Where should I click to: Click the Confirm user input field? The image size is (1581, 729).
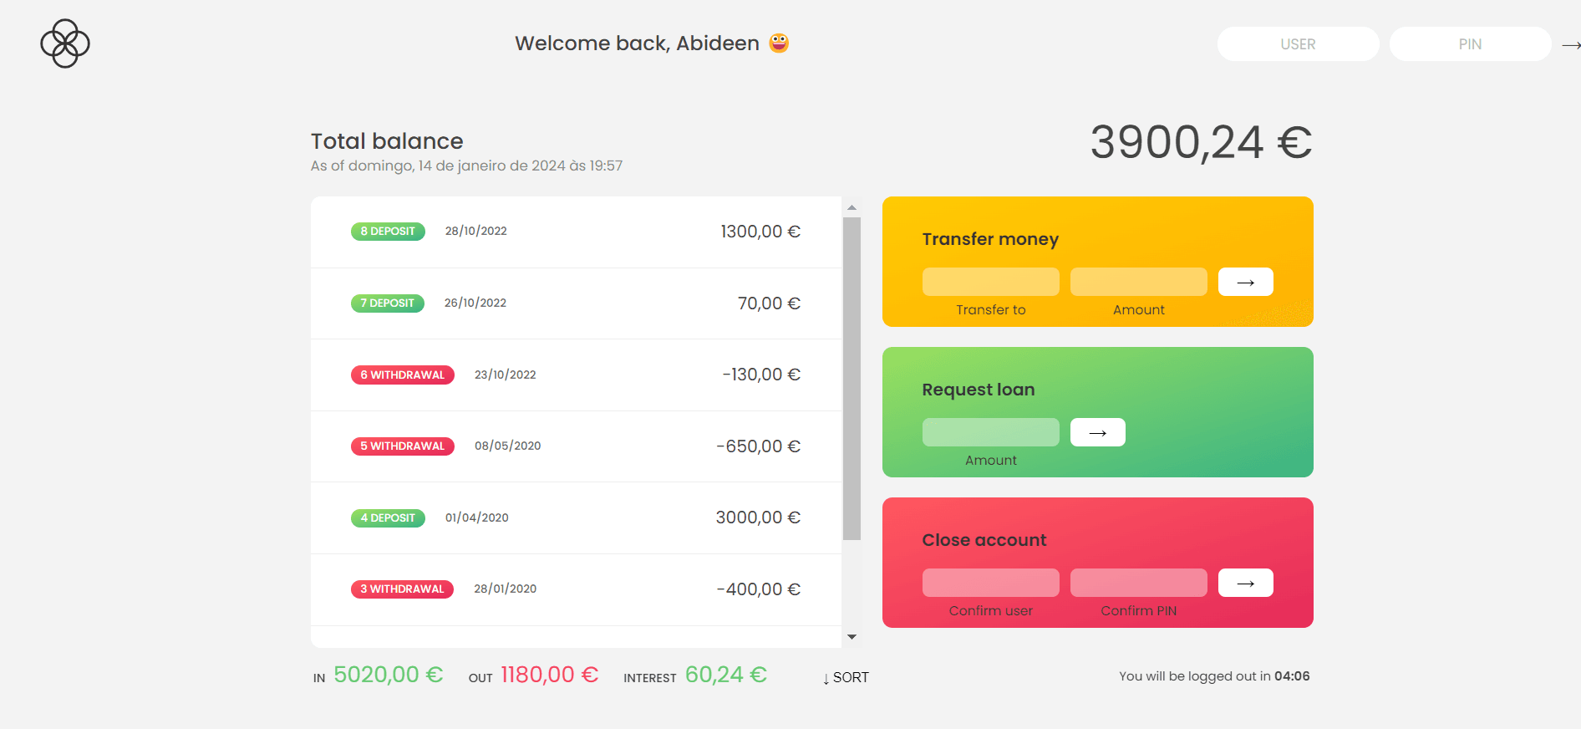point(990,583)
